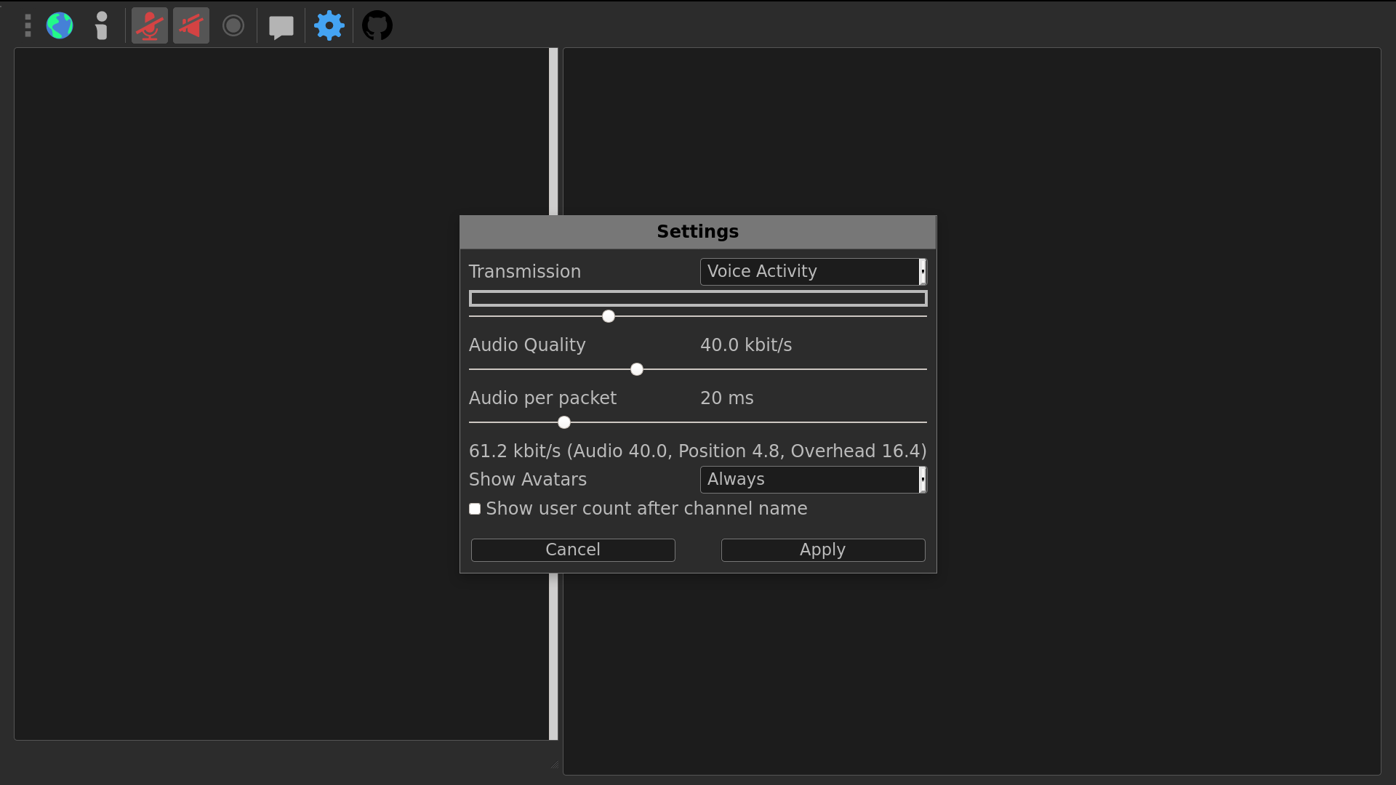This screenshot has width=1396, height=785.
Task: Open the Transmission Voice Activity dropdown
Action: tap(809, 272)
